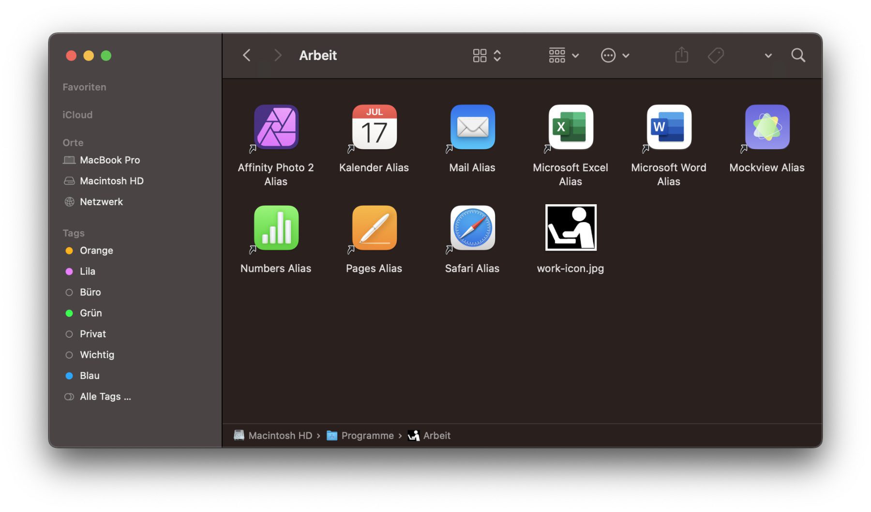Image resolution: width=871 pixels, height=512 pixels.
Task: Go back with the left chevron
Action: point(247,56)
